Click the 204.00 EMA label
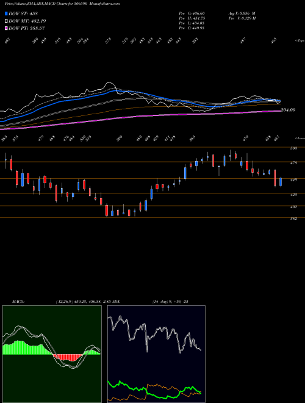This screenshot has width=305, height=403. pyautogui.click(x=288, y=110)
